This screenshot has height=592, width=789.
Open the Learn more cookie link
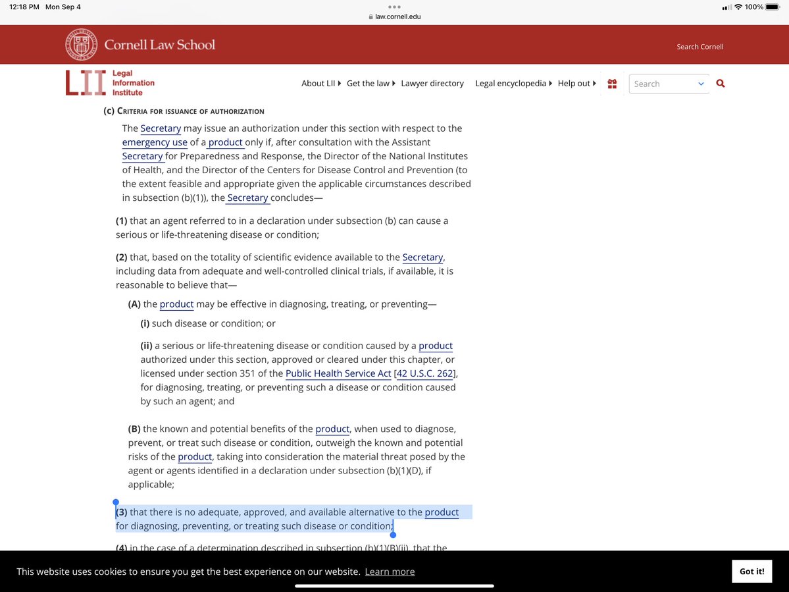[x=390, y=572]
